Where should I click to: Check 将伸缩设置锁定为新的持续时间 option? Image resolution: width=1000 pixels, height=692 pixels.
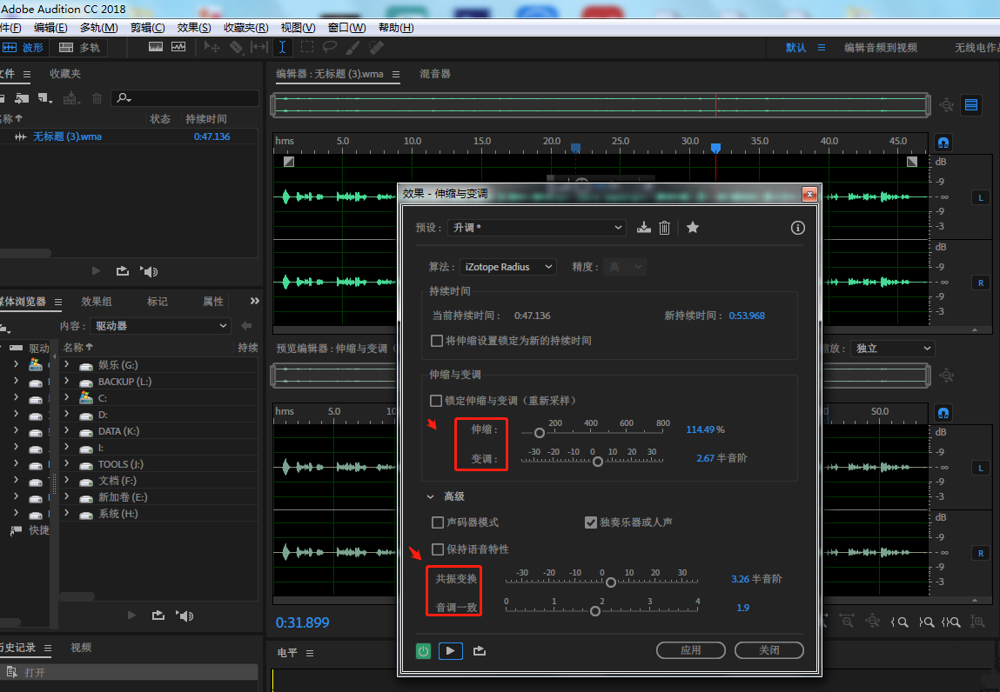[x=437, y=341]
